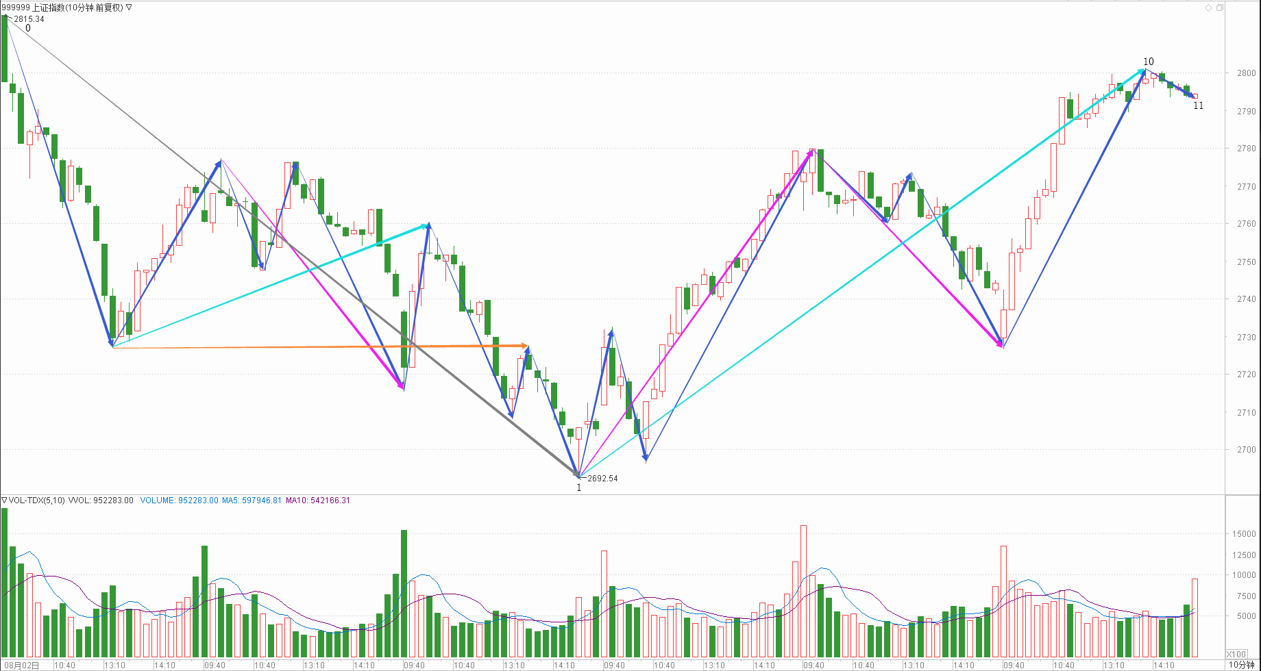The image size is (1261, 671).
Task: Click the VOLUME value readout in indicator header
Action: click(x=179, y=501)
